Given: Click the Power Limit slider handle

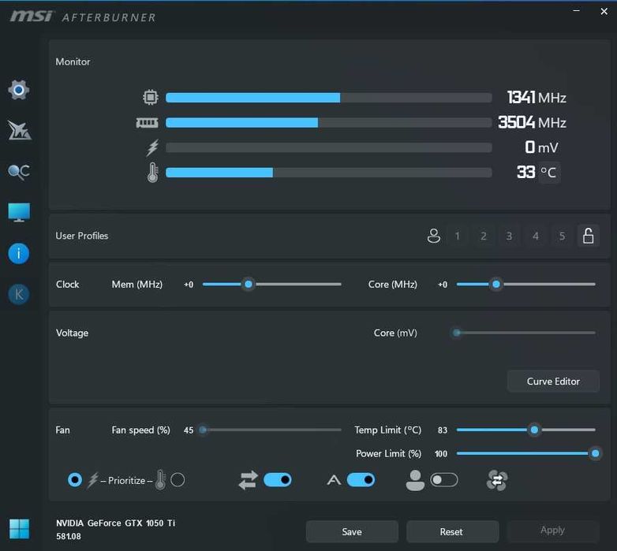Looking at the screenshot, I should click(596, 453).
